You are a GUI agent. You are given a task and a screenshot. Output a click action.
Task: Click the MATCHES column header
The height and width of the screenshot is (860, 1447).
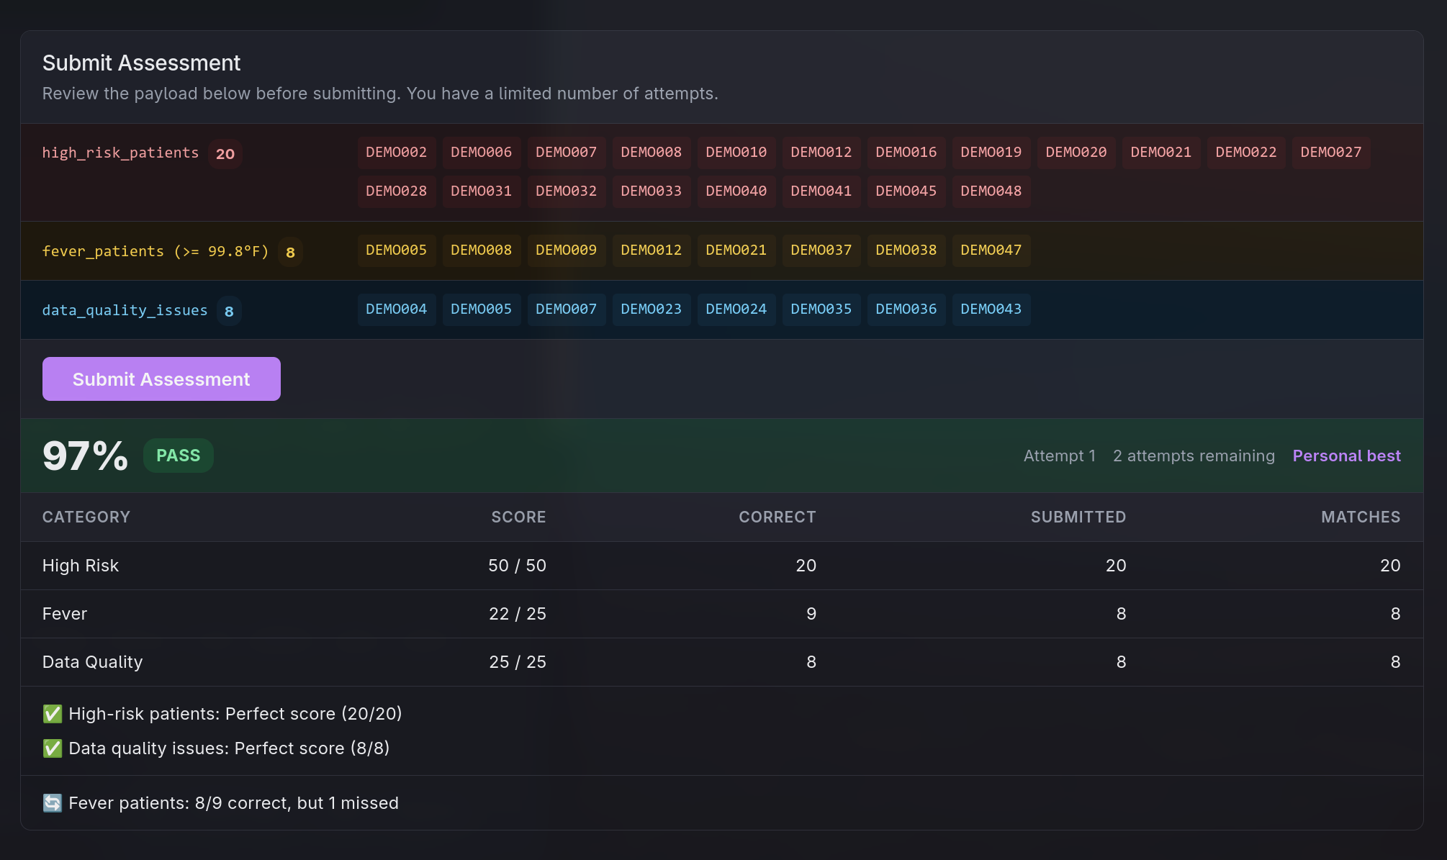pyautogui.click(x=1360, y=517)
